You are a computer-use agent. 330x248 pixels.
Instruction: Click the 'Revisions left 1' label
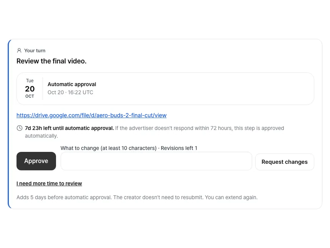point(179,148)
